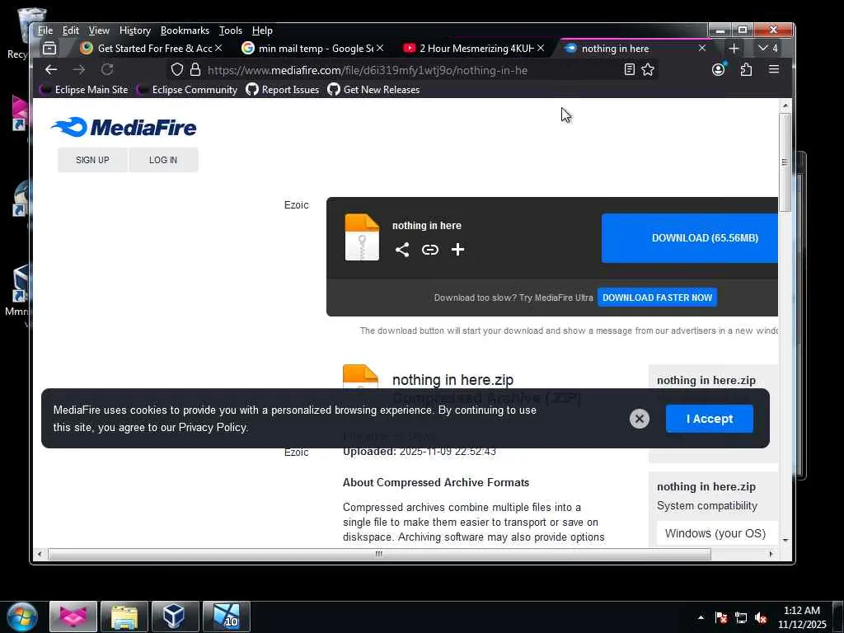Click the clock showing 1:12 AM
The height and width of the screenshot is (633, 844).
click(x=802, y=611)
